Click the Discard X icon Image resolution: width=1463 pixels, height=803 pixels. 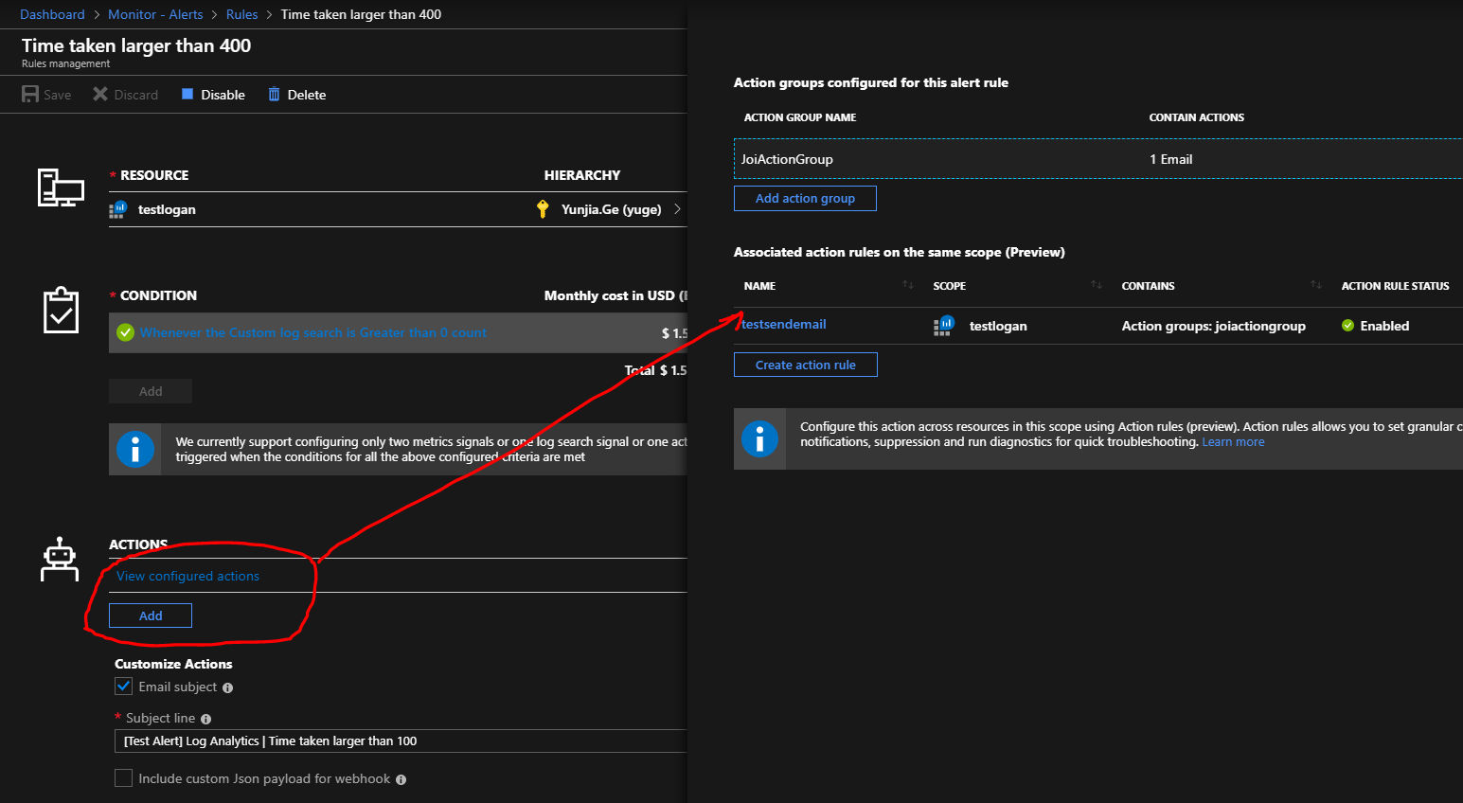tap(100, 95)
